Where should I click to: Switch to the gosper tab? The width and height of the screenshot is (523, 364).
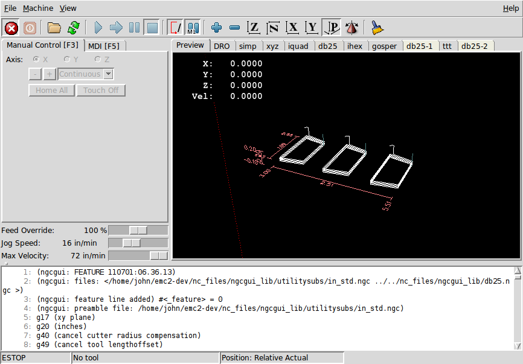click(x=385, y=45)
